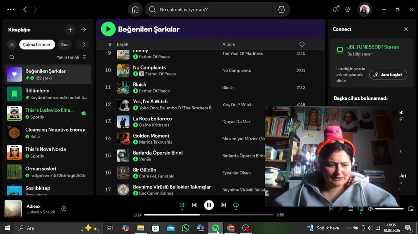The image size is (418, 234).
Task: Search within your library
Action: pos(12,57)
